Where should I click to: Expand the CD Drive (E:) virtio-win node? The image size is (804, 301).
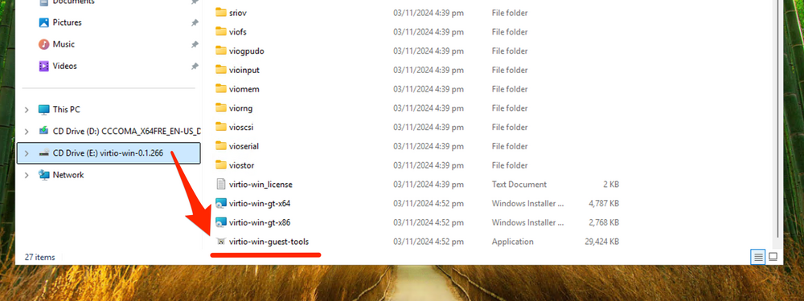tap(27, 153)
